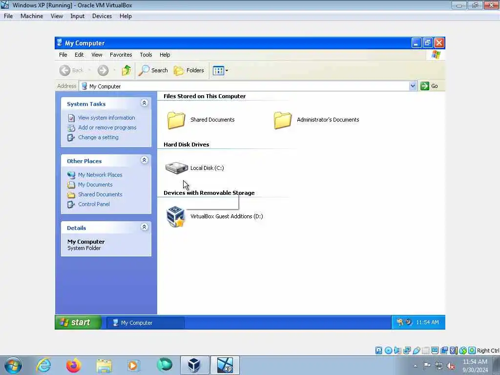The height and width of the screenshot is (375, 500).
Task: Open the Shared Documents folder icon in main pane
Action: (x=176, y=120)
